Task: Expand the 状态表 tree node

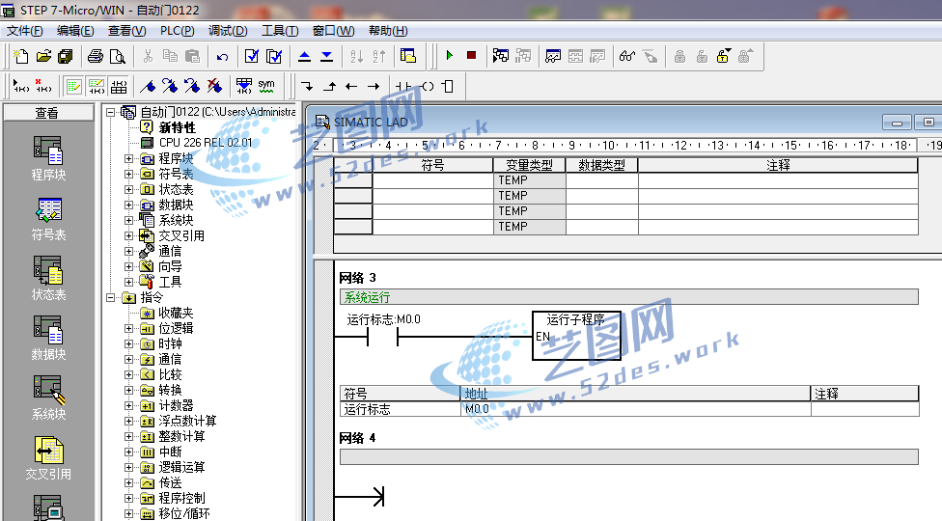Action: coord(128,190)
